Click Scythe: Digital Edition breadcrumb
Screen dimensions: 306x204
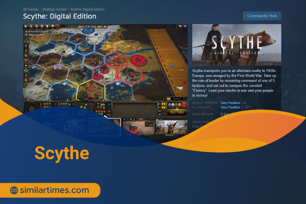[x=87, y=9]
